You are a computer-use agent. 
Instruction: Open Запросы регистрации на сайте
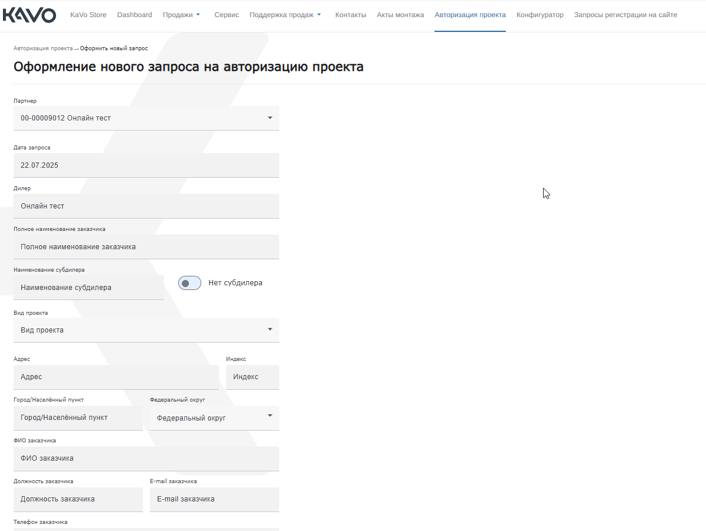click(625, 15)
